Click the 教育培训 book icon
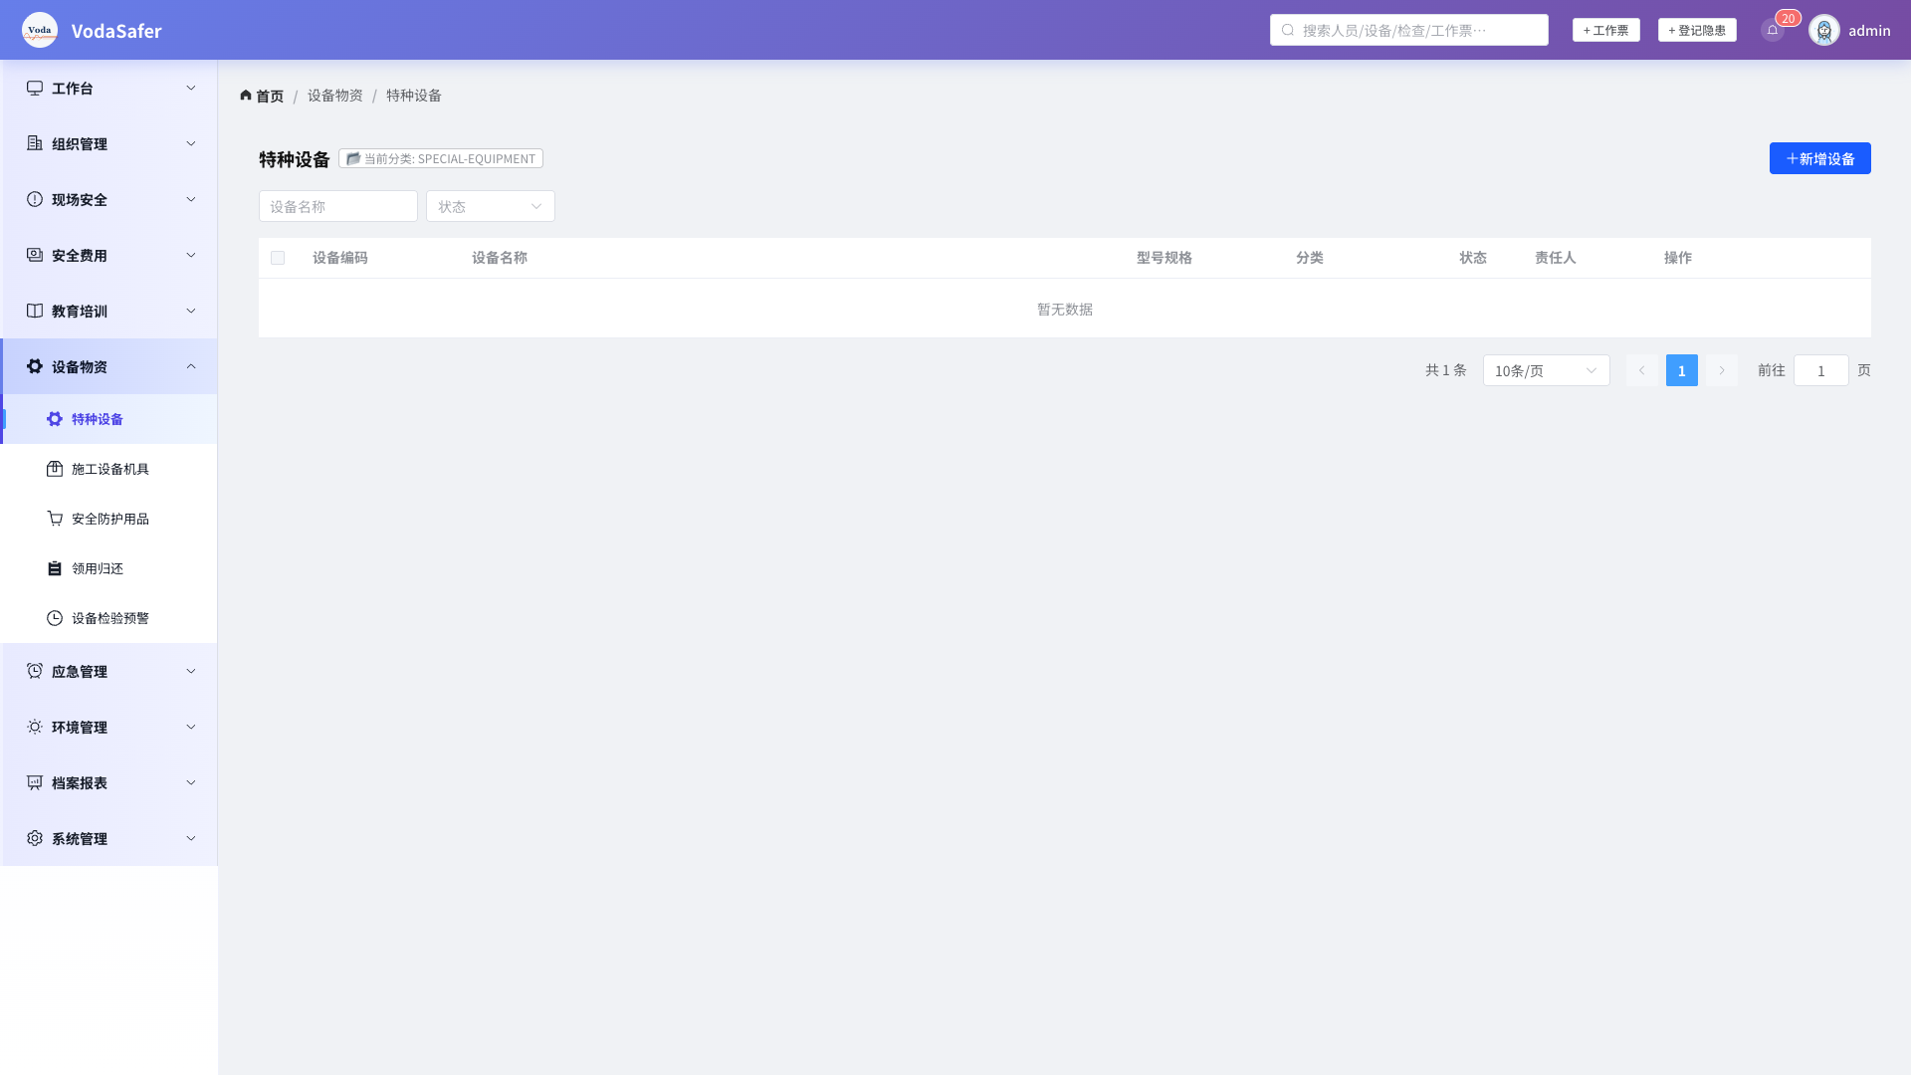Viewport: 1911px width, 1075px height. 35,311
